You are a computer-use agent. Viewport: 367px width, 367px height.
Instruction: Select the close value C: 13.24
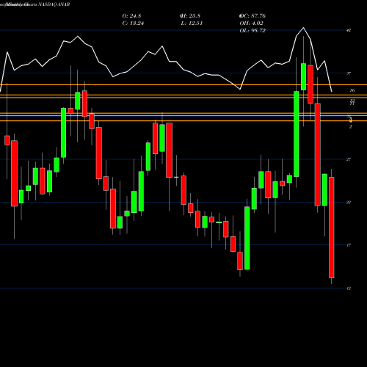[133, 23]
